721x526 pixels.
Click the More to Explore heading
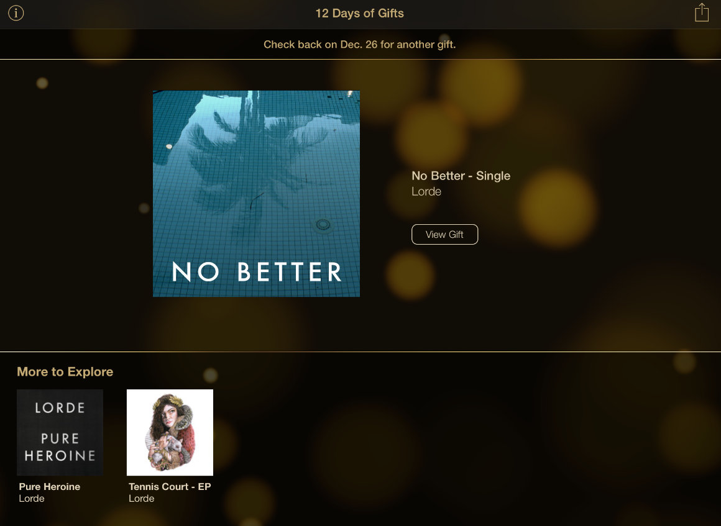[65, 371]
